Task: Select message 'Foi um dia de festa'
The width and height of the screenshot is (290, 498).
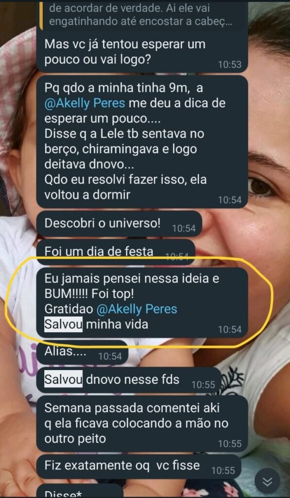Action: coord(116,252)
